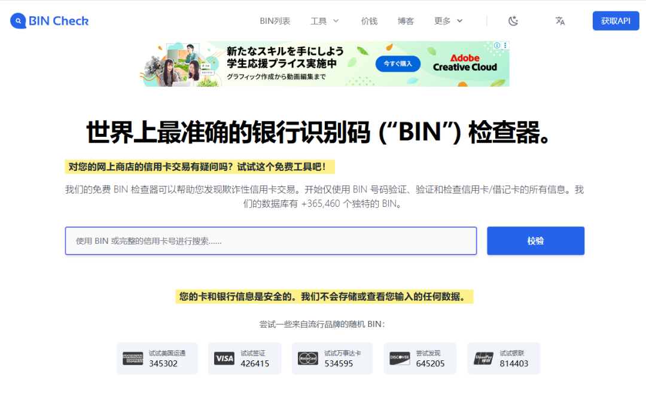The width and height of the screenshot is (646, 401).
Task: Select the 试试签证 VISA card icon
Action: pos(224,359)
